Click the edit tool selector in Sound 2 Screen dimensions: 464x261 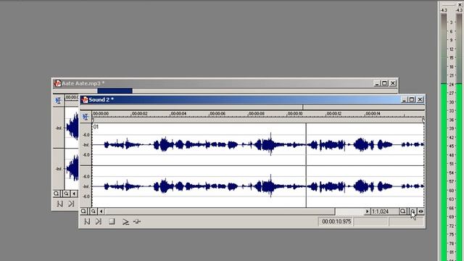coord(86,117)
